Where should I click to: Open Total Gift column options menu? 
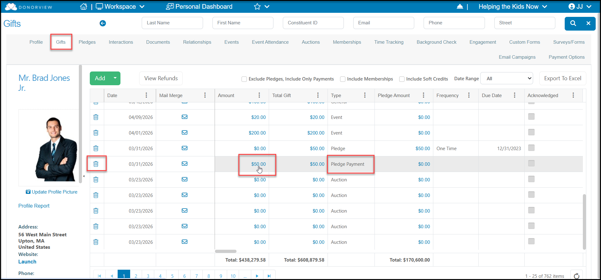(x=318, y=95)
